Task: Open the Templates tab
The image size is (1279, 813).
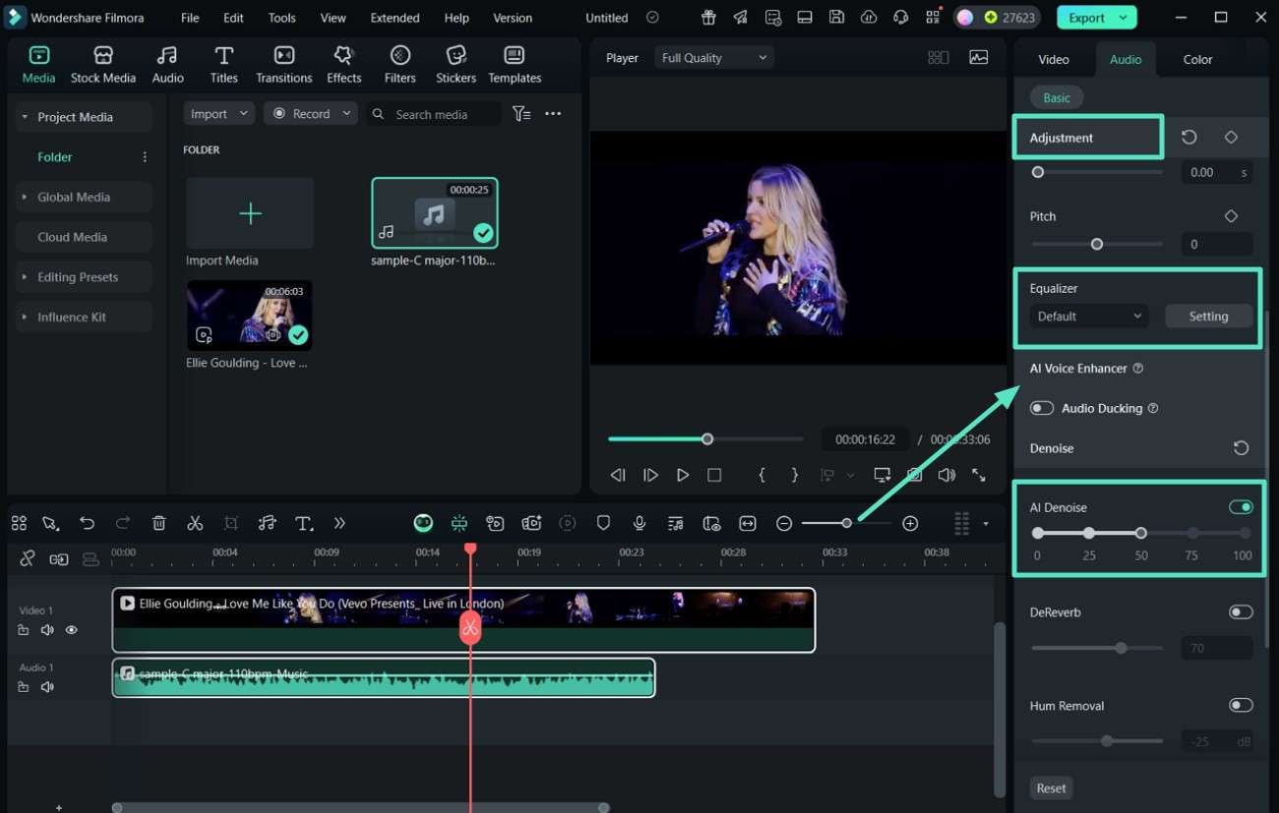Action: (515, 65)
